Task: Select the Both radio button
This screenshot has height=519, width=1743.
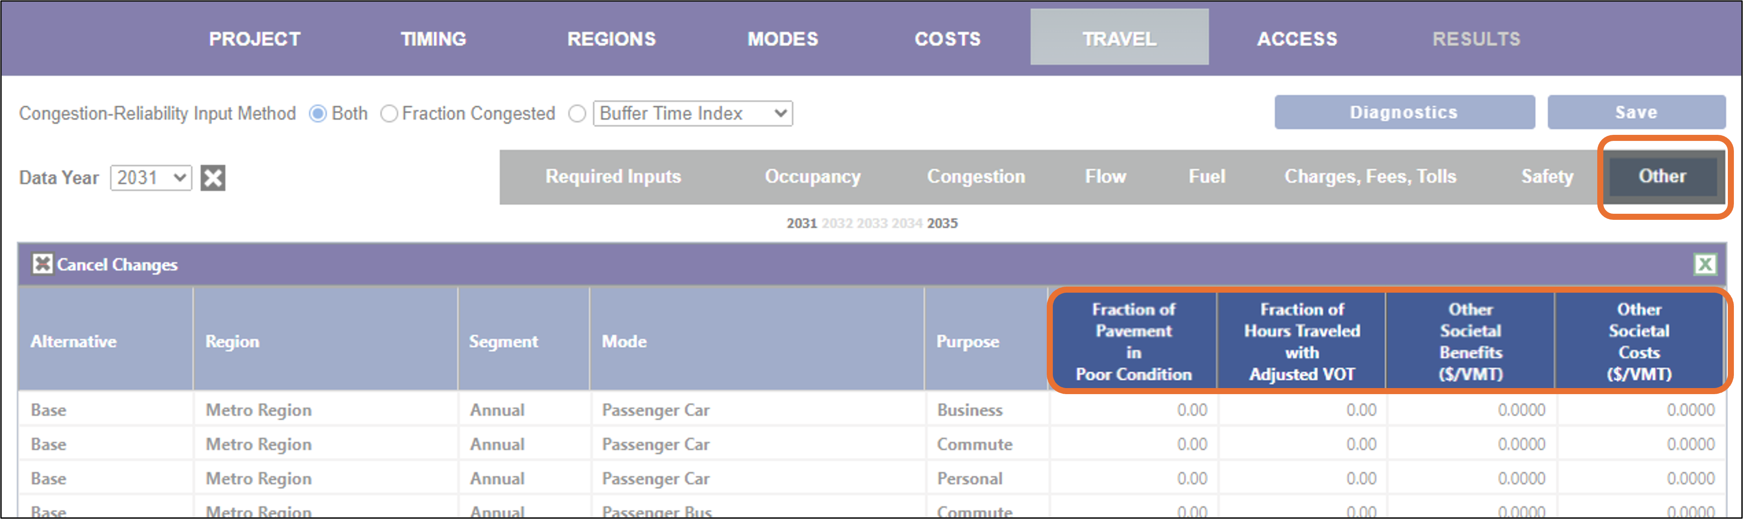Action: point(318,114)
